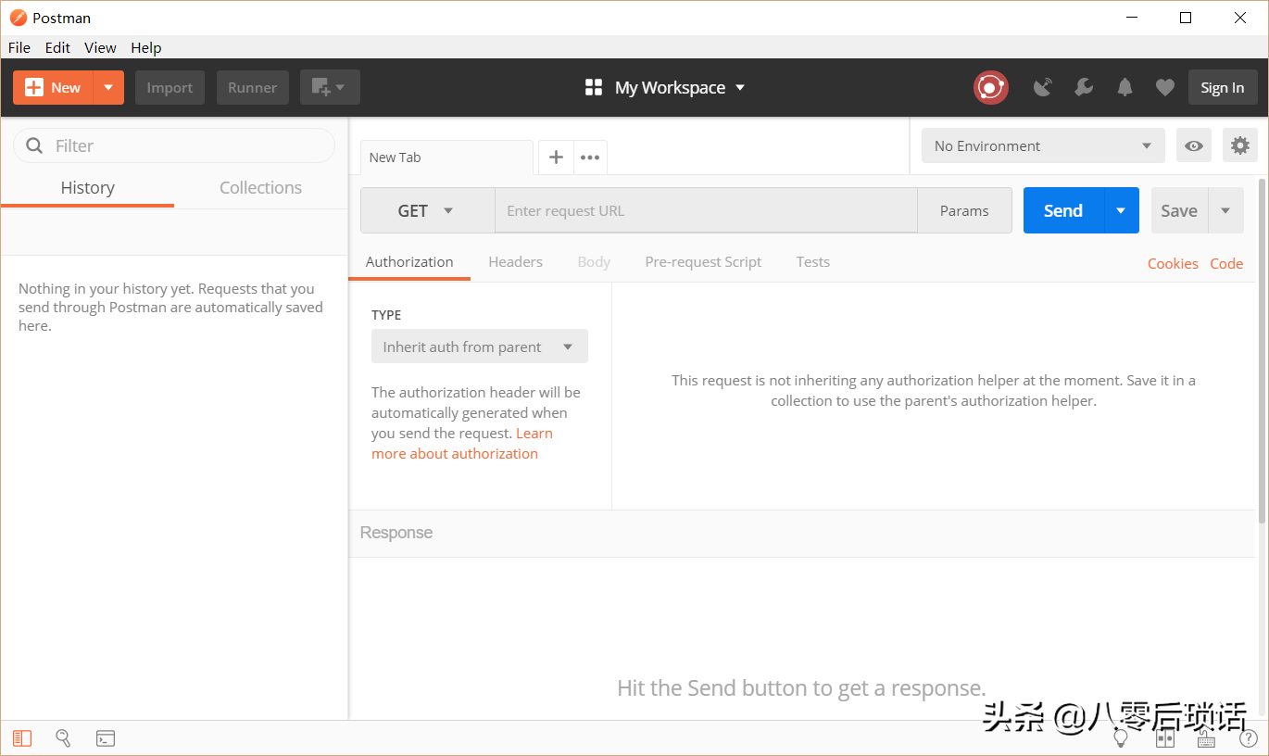The image size is (1269, 756).
Task: Open the Inherit auth from parent dropdown
Action: click(x=480, y=346)
